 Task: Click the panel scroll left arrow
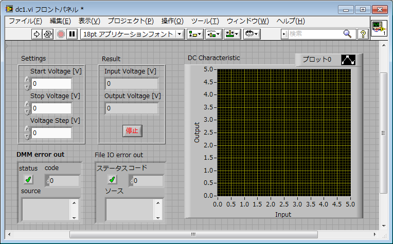10,234
